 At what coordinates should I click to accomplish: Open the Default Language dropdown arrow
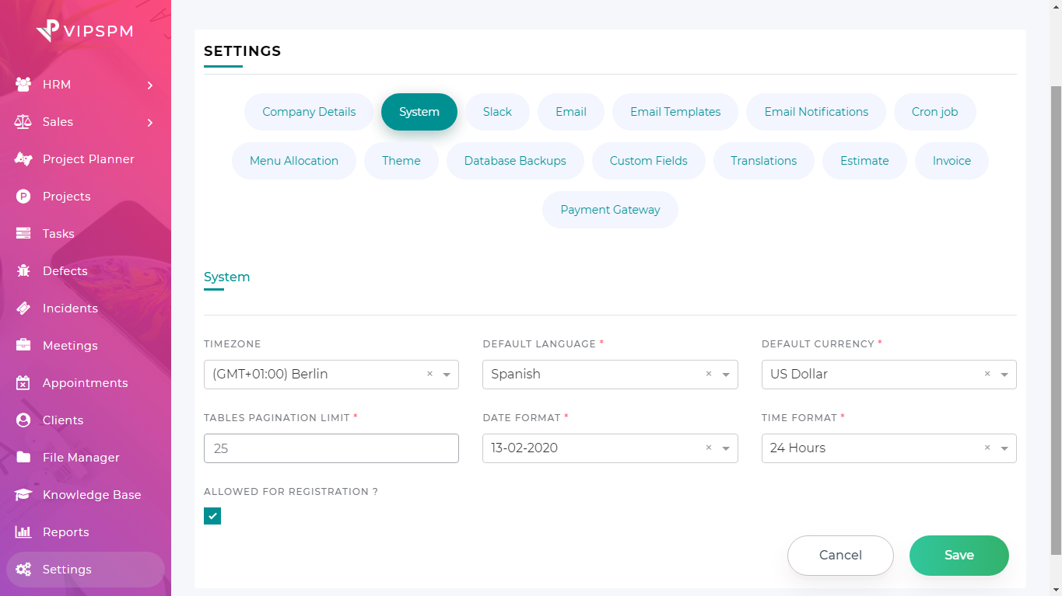[726, 375]
